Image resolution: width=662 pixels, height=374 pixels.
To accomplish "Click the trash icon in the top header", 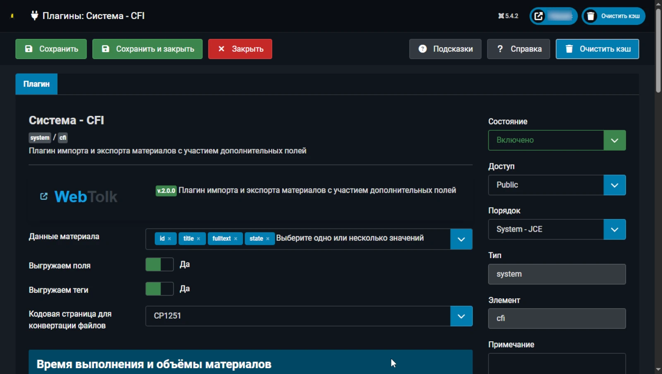I will point(590,16).
